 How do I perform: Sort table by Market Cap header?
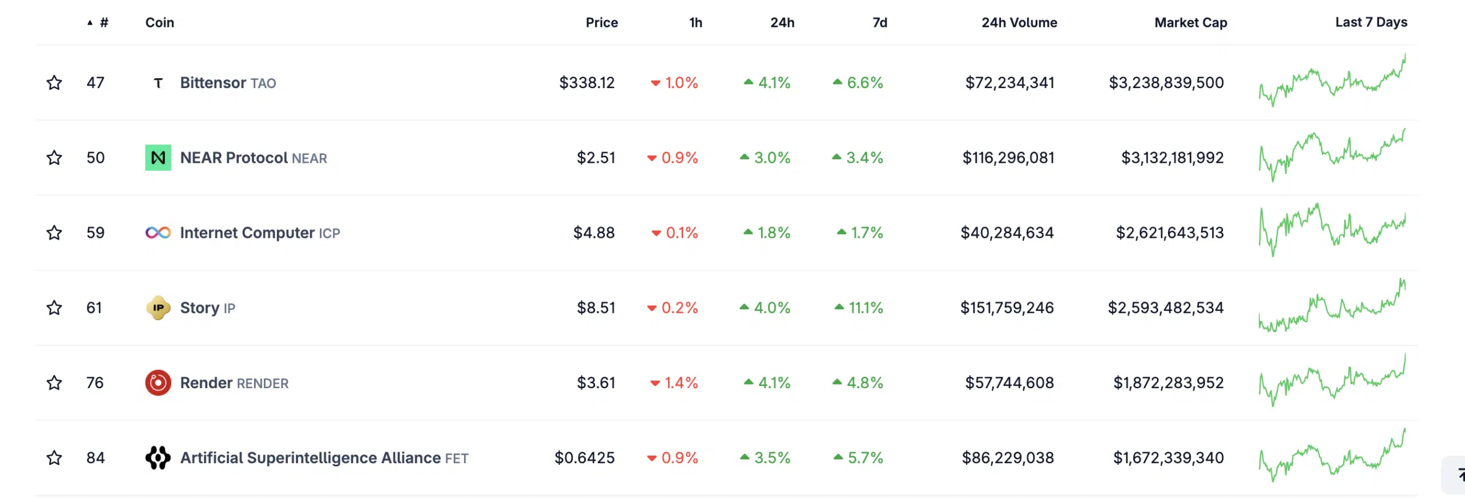(x=1190, y=23)
